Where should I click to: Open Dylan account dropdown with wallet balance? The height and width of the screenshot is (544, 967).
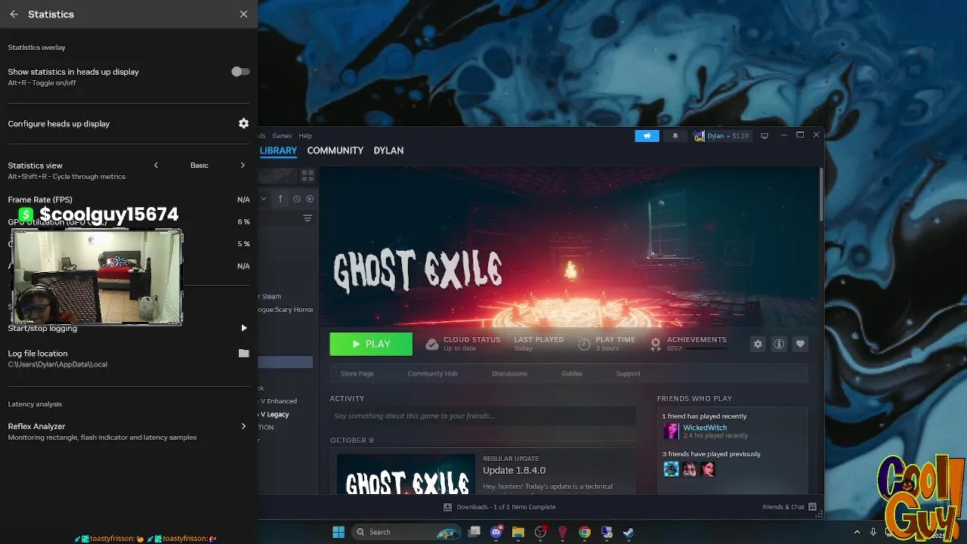pyautogui.click(x=721, y=136)
